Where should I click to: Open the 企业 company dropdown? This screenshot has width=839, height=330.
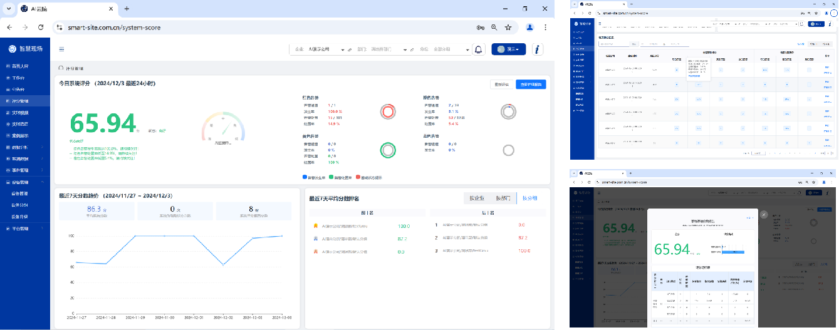click(326, 49)
